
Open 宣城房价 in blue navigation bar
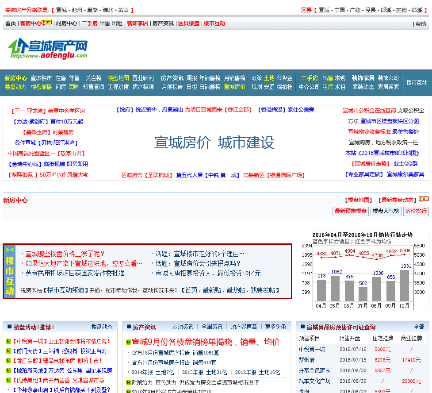tap(234, 87)
